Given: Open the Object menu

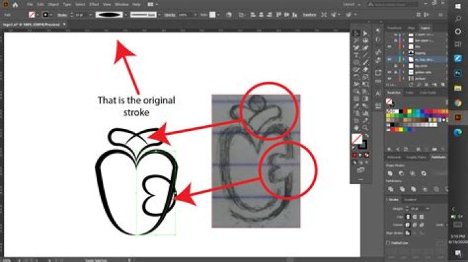Looking at the screenshot, I should (53, 5).
